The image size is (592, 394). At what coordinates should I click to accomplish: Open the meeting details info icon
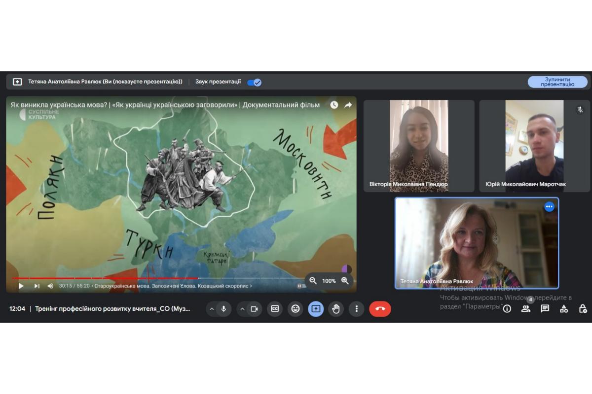click(507, 309)
